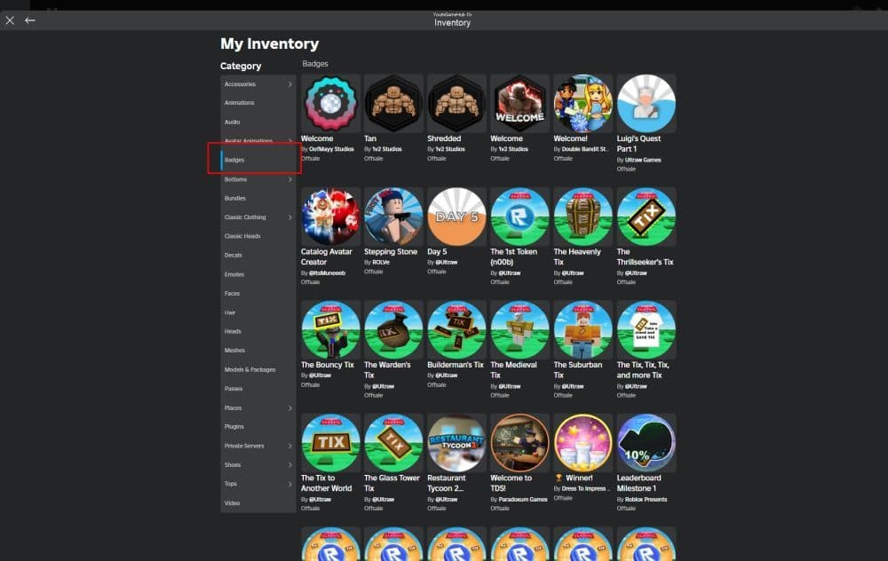888x561 pixels.
Task: Open the Restaurant Tycoon 2 badge
Action: click(x=456, y=441)
